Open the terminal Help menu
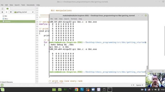This screenshot has height=92, width=165. click(80, 19)
